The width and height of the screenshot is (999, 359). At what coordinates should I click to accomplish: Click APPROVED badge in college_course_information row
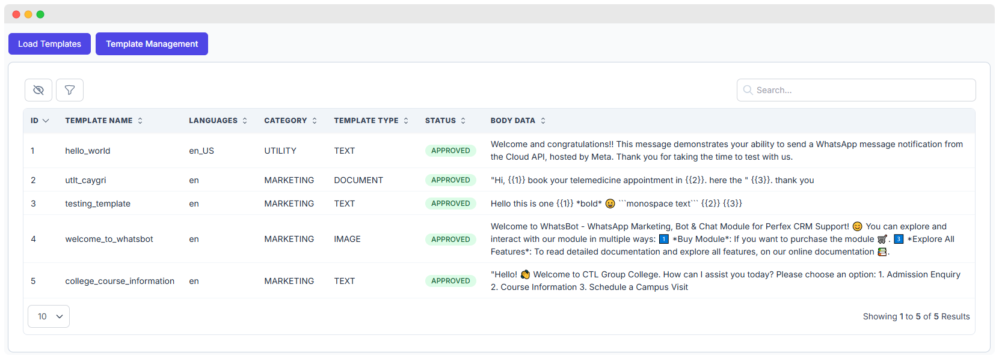pos(450,281)
